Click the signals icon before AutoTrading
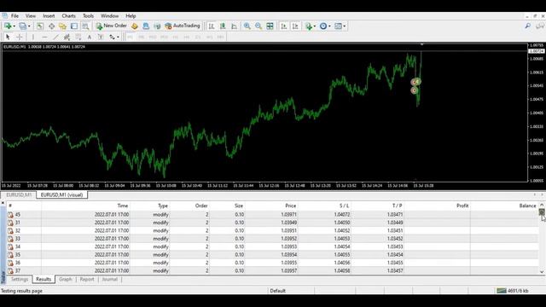 [x=157, y=26]
